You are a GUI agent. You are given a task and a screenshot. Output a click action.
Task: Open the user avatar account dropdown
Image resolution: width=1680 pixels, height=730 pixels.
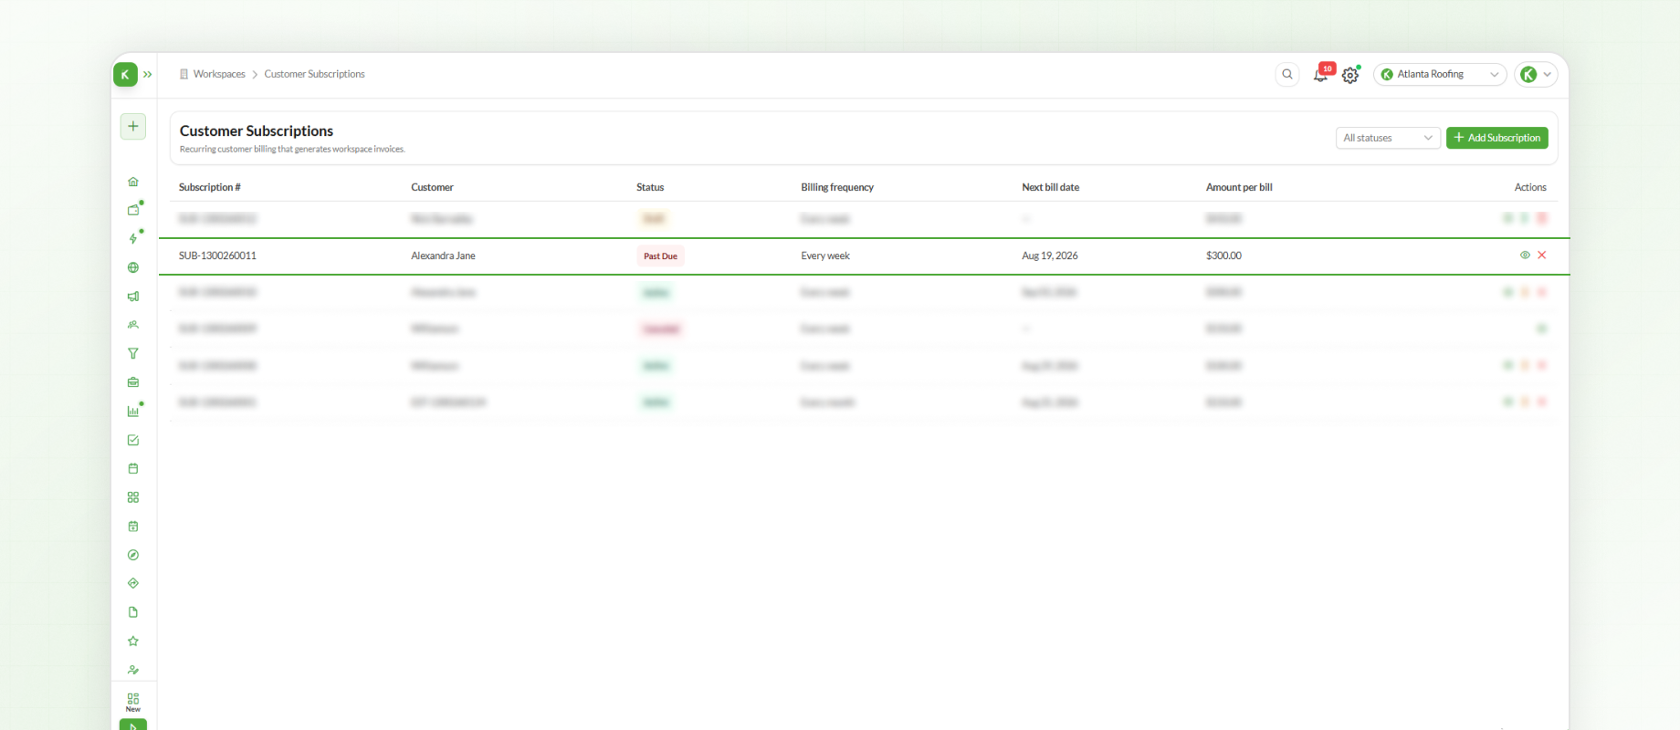(x=1536, y=74)
